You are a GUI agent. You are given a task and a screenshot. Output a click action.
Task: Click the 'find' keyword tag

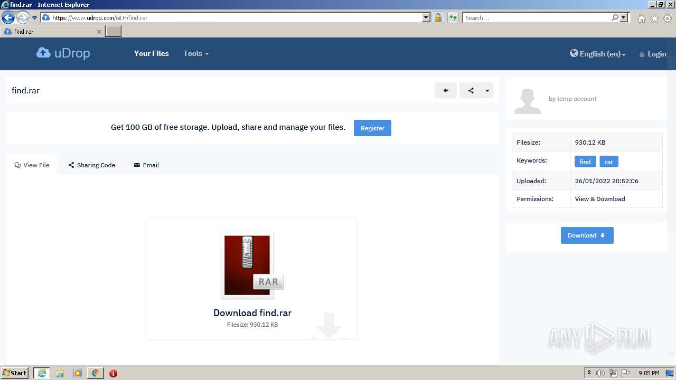pyautogui.click(x=585, y=161)
